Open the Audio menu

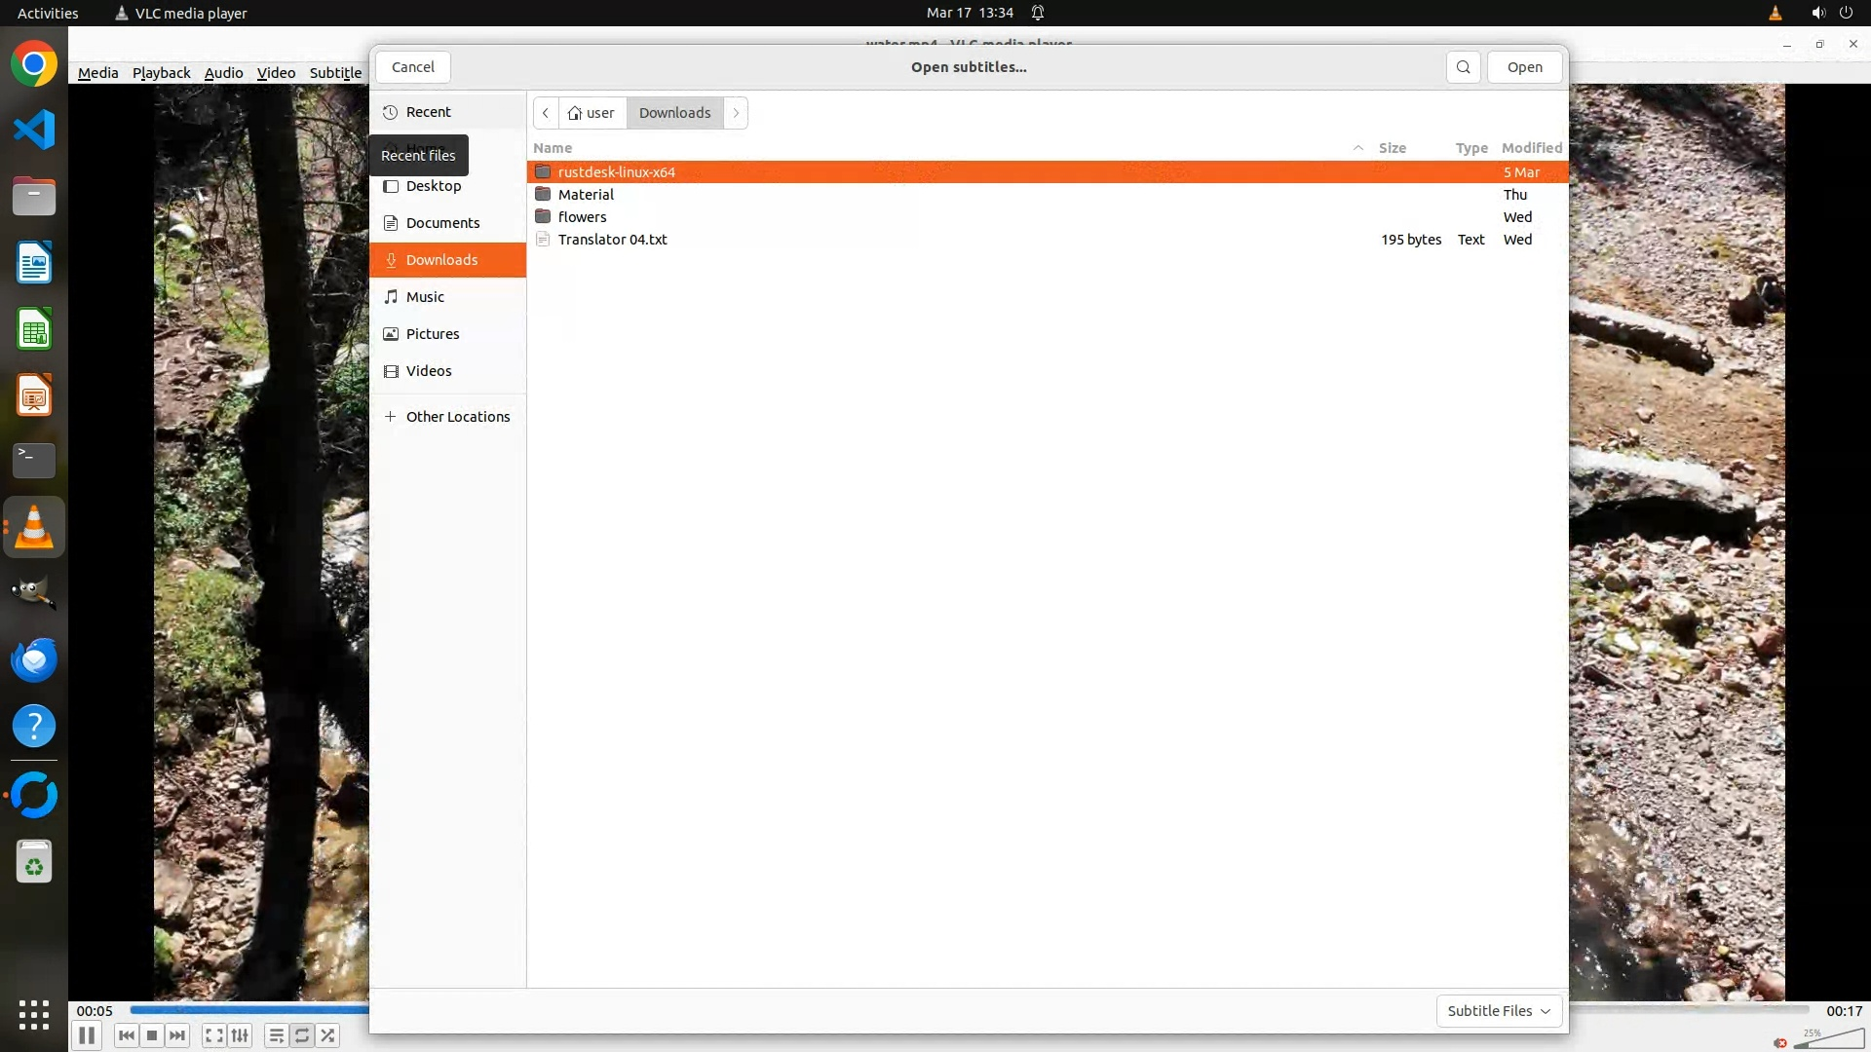[223, 73]
